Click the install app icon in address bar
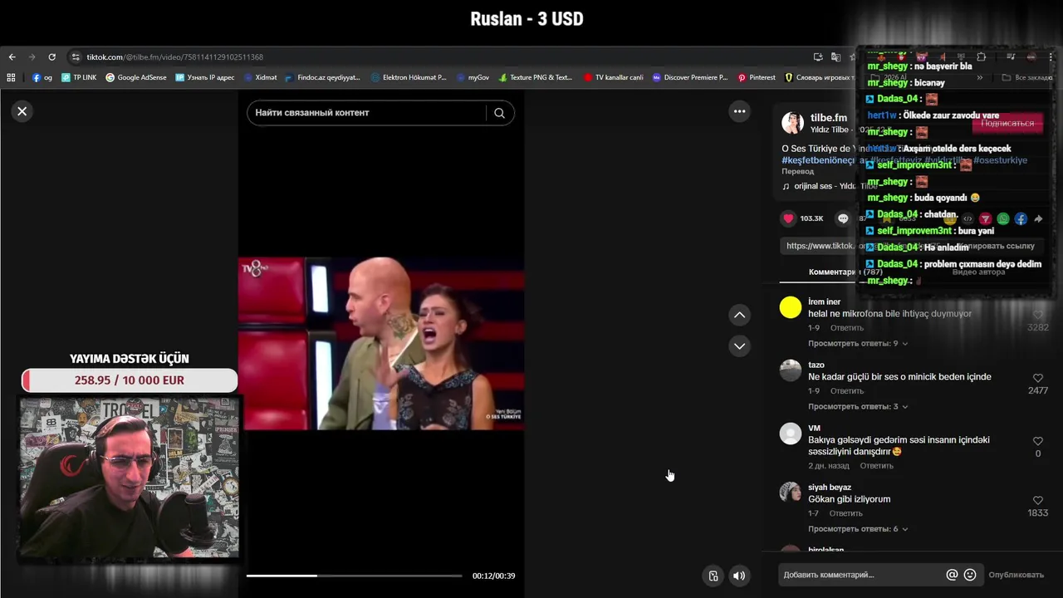Image resolution: width=1063 pixels, height=598 pixels. click(818, 57)
